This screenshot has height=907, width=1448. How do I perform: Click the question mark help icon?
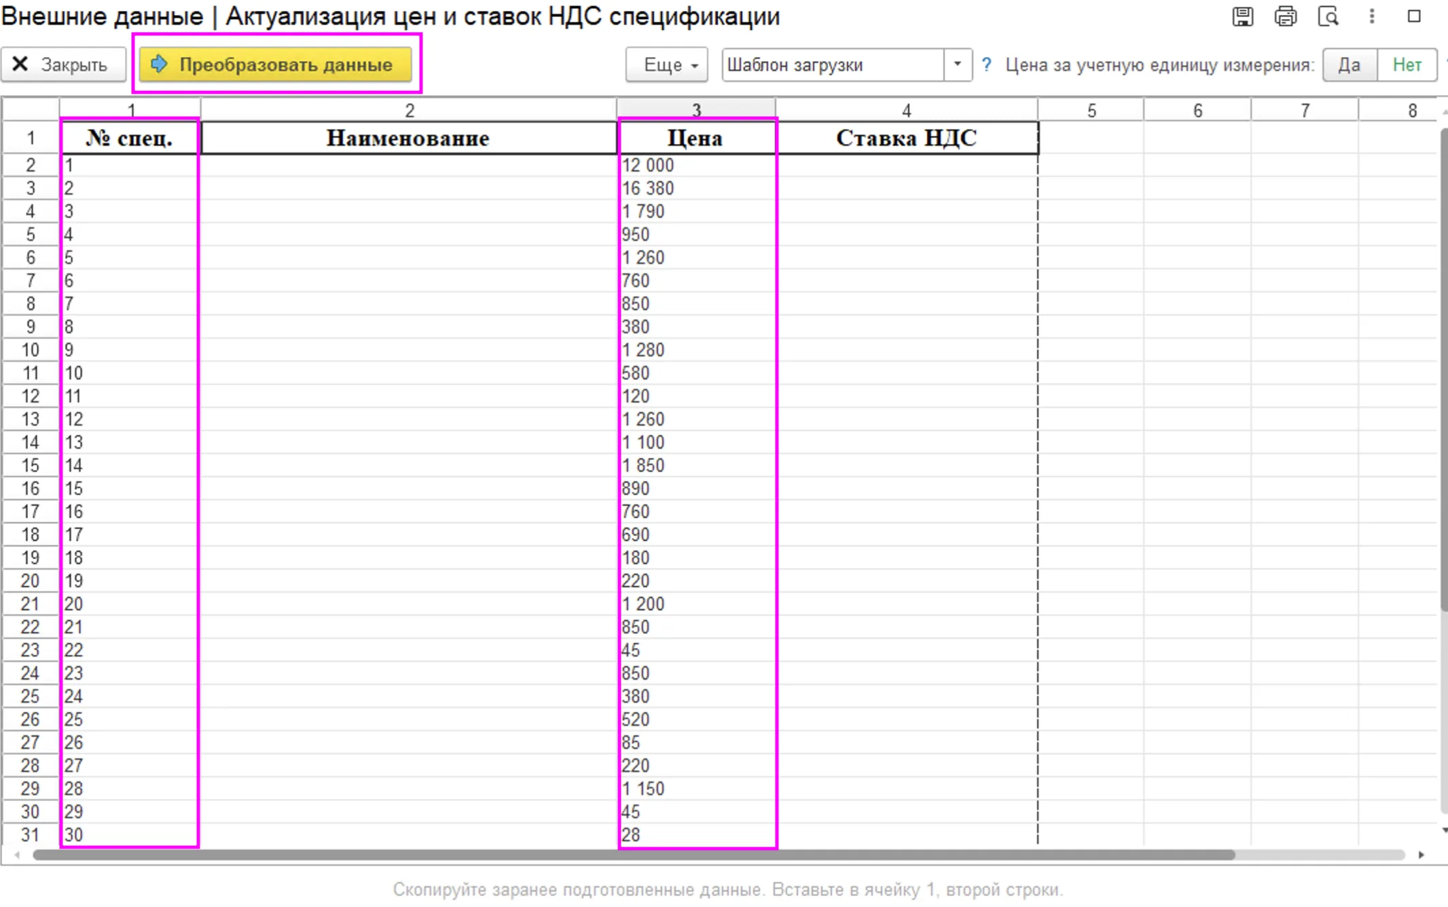pyautogui.click(x=986, y=65)
